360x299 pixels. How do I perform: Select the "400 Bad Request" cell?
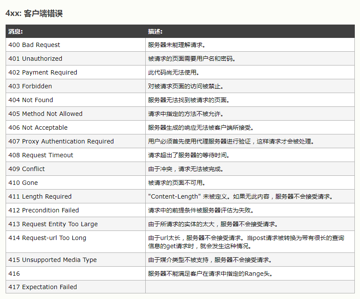(75, 45)
